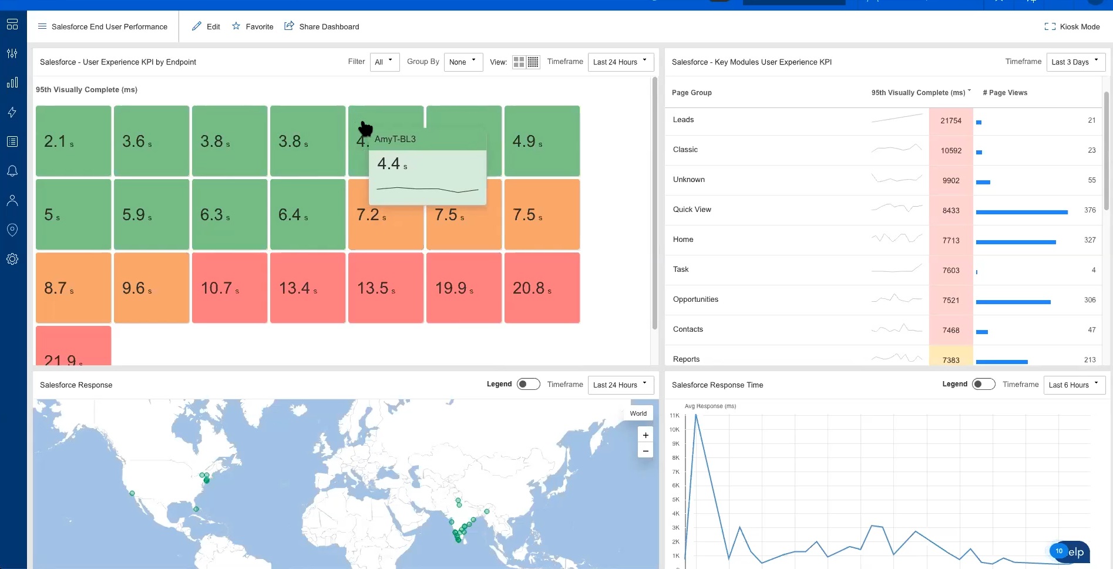
Task: Open the lightning bolt sidebar icon
Action: [x=12, y=112]
